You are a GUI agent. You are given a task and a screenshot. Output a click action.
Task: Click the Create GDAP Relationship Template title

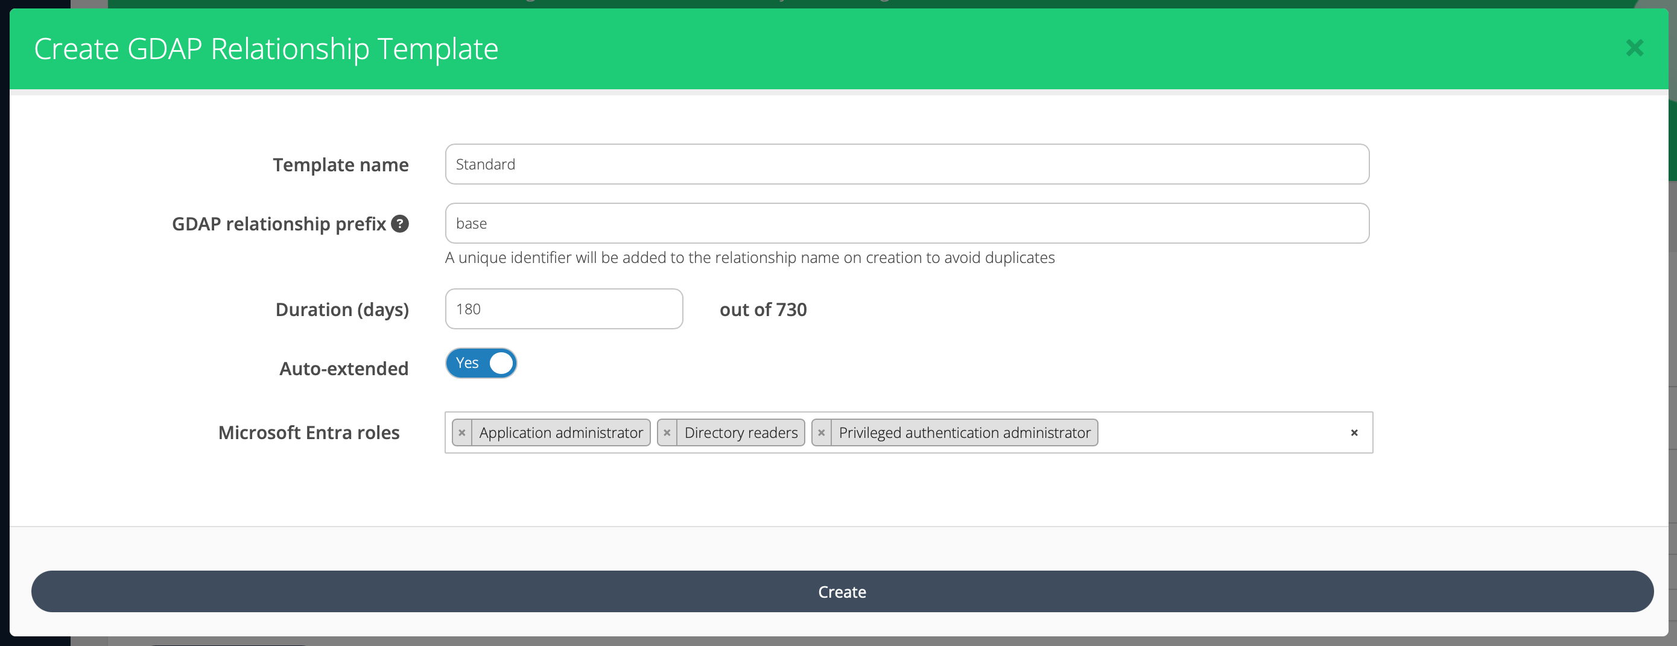(266, 48)
